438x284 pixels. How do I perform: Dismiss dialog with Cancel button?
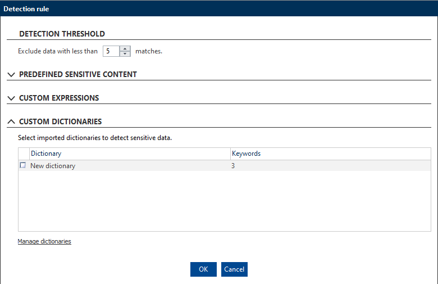[x=234, y=269]
